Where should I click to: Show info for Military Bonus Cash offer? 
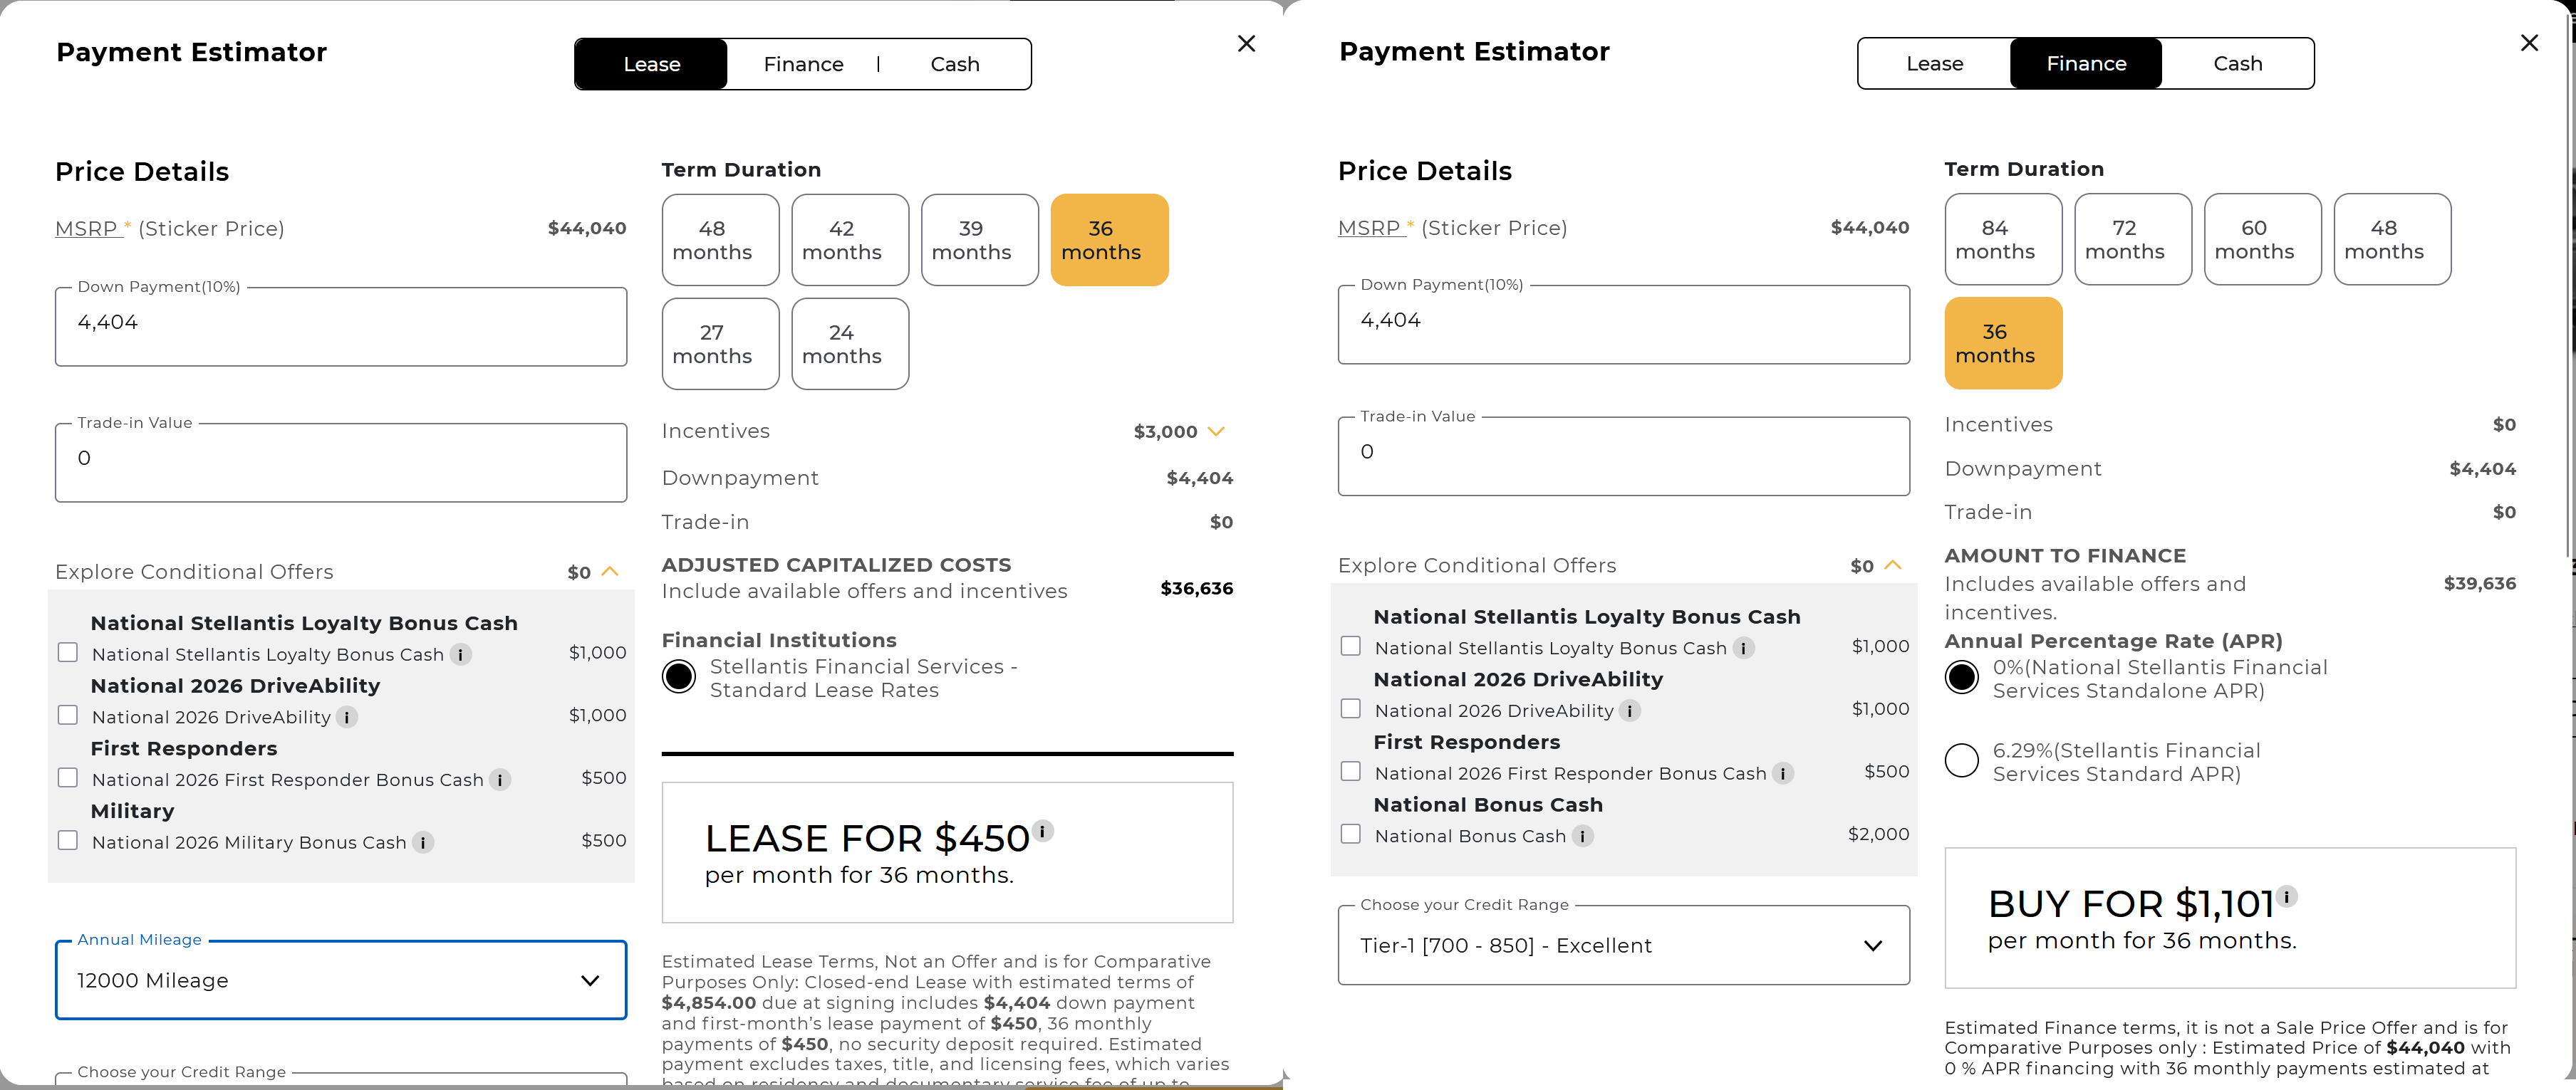coord(423,842)
